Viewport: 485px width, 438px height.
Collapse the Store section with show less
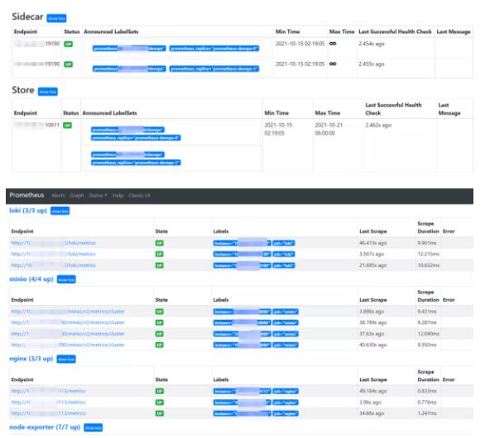[48, 92]
